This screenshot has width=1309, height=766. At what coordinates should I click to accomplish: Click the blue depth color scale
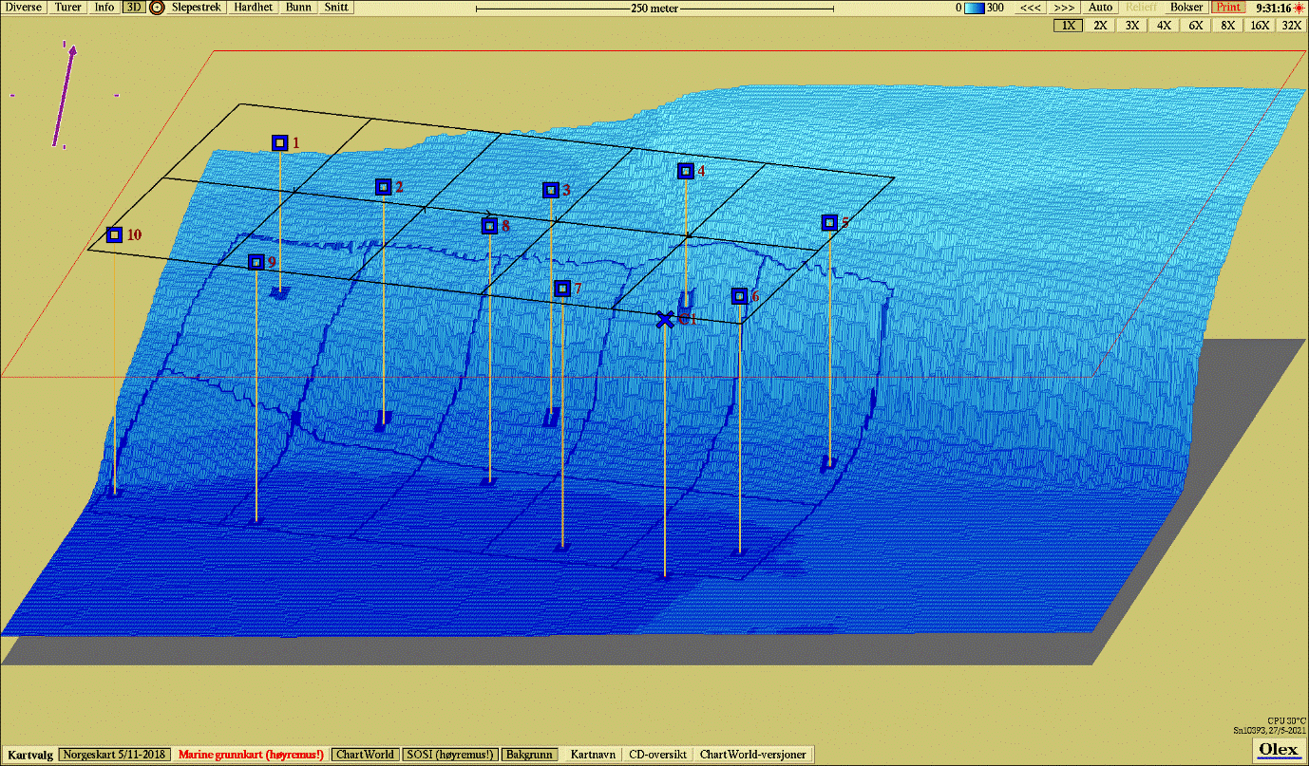pyautogui.click(x=975, y=8)
